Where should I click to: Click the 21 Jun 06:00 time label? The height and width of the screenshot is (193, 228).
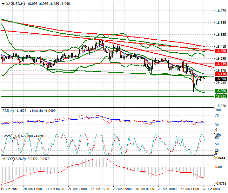[55, 189]
